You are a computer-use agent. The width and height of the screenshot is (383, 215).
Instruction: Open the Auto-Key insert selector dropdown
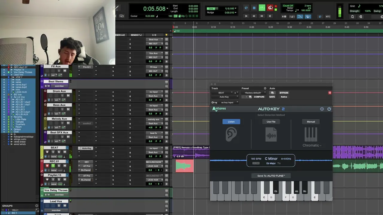tap(225, 97)
